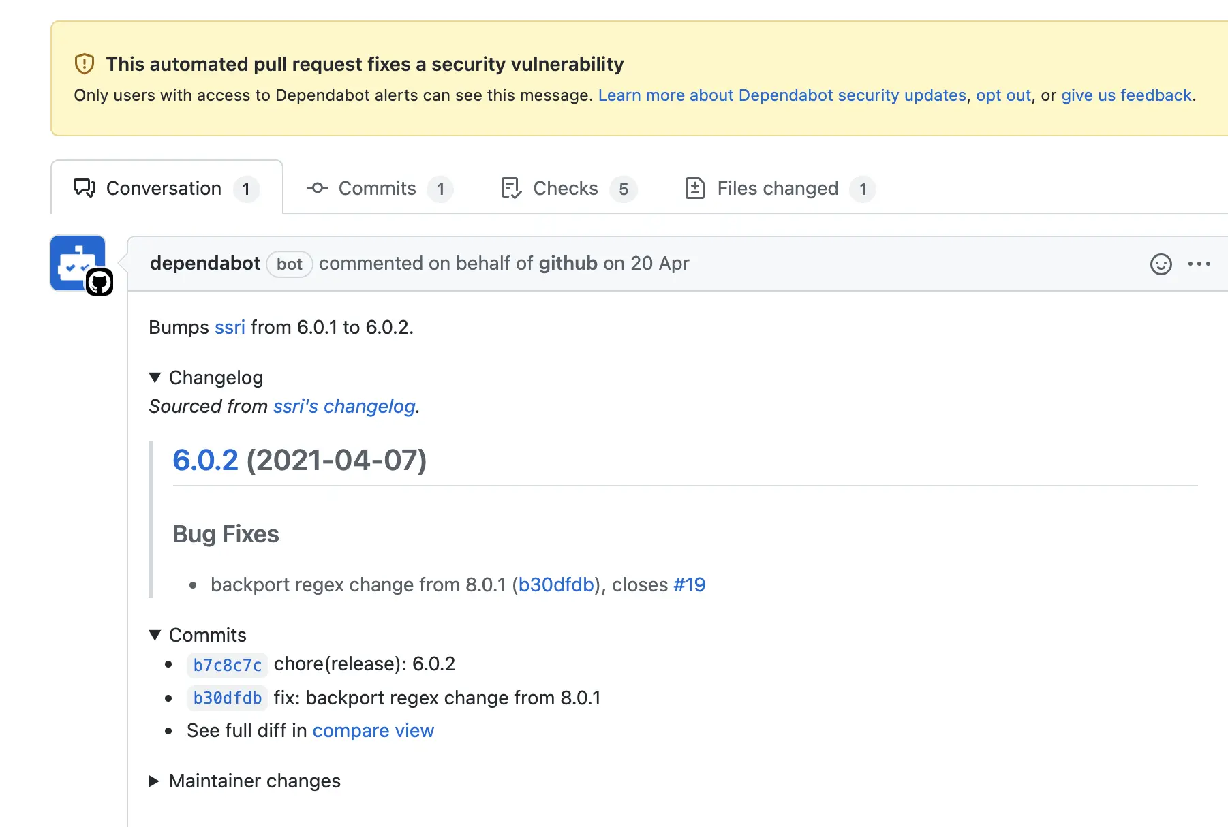Click the ssri package link
Image resolution: width=1228 pixels, height=827 pixels.
230,328
